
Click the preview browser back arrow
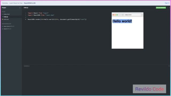pos(119,15)
